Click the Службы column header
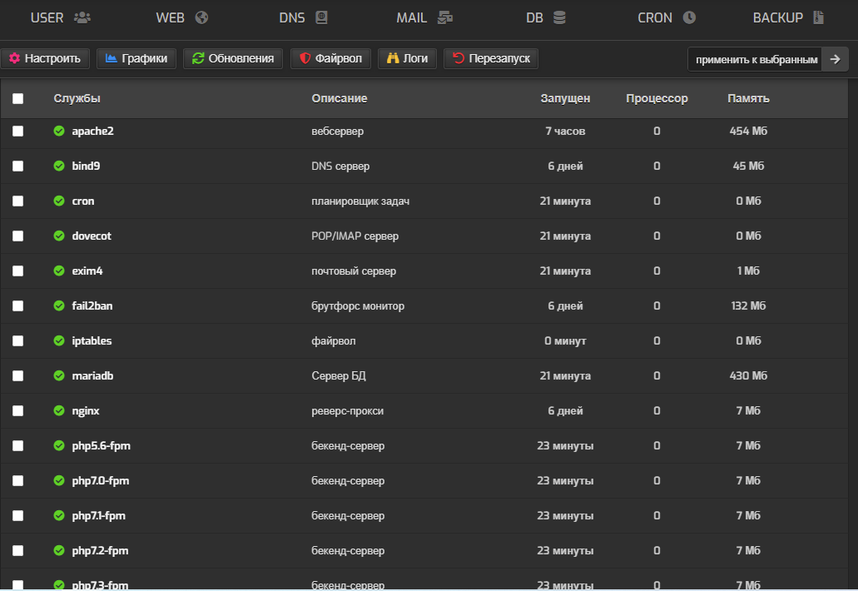Image resolution: width=858 pixels, height=591 pixels. point(77,98)
